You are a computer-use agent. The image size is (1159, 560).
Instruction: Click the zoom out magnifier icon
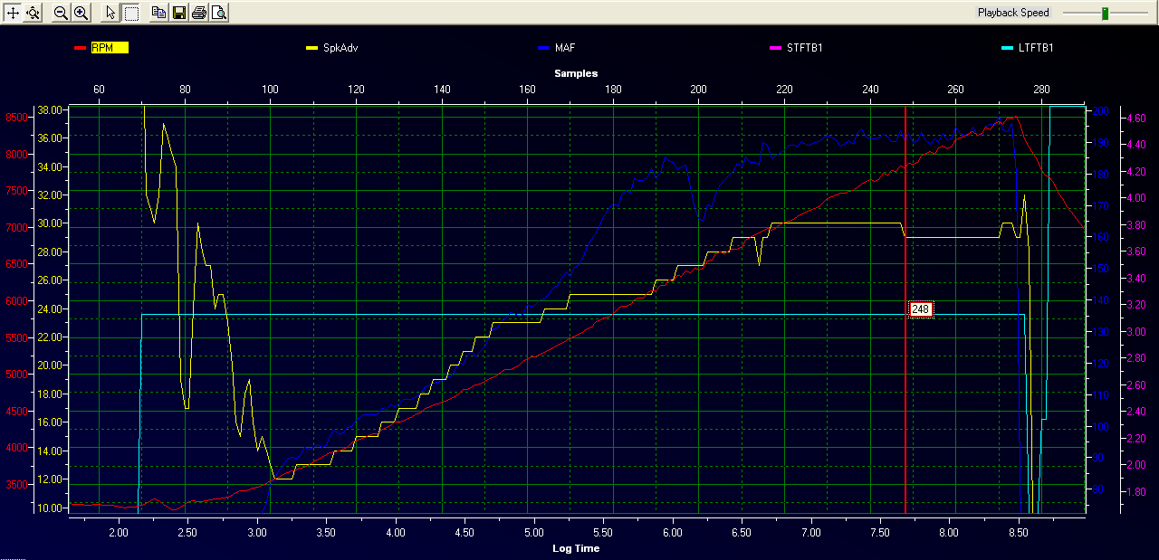[61, 13]
